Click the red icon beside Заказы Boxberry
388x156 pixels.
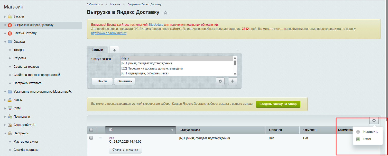click(x=10, y=33)
